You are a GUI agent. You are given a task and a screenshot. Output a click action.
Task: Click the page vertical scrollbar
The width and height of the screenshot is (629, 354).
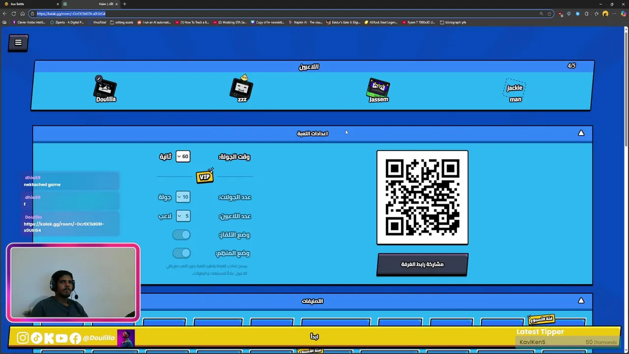626,88
